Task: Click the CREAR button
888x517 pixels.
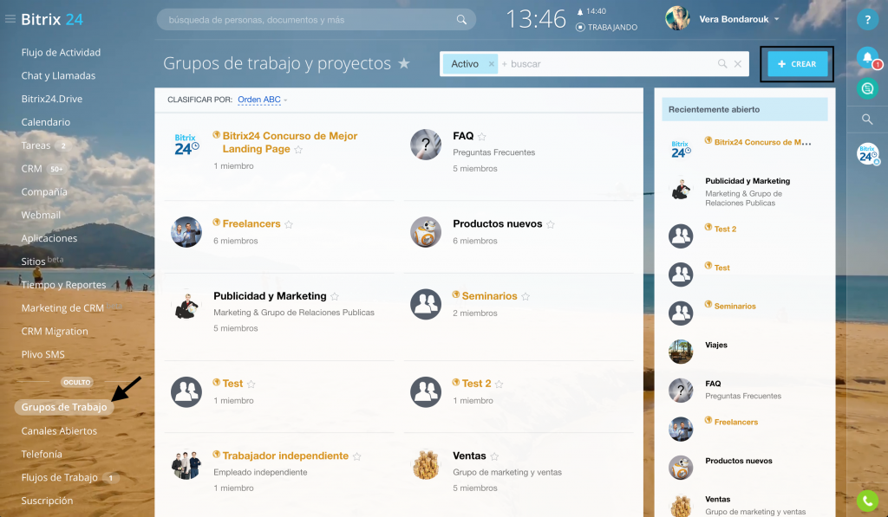Action: point(798,64)
